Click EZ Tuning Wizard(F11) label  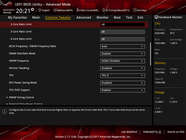[118, 10]
